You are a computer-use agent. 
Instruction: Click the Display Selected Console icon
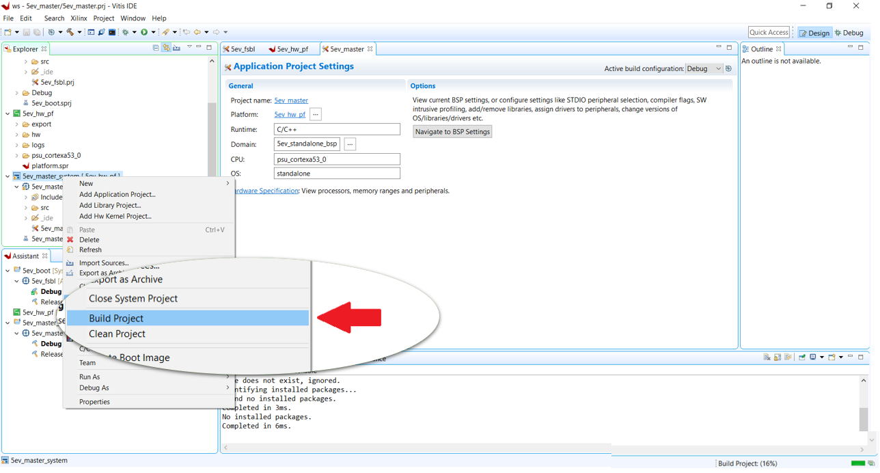click(813, 357)
